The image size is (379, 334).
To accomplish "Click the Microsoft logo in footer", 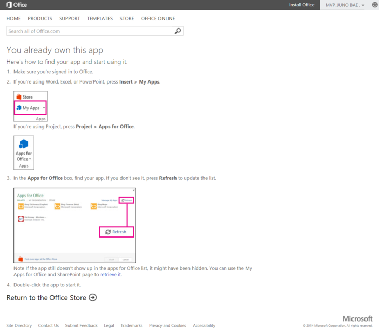I will [x=358, y=319].
